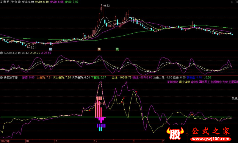Click the 榜 event marker icon

pos(99,49)
